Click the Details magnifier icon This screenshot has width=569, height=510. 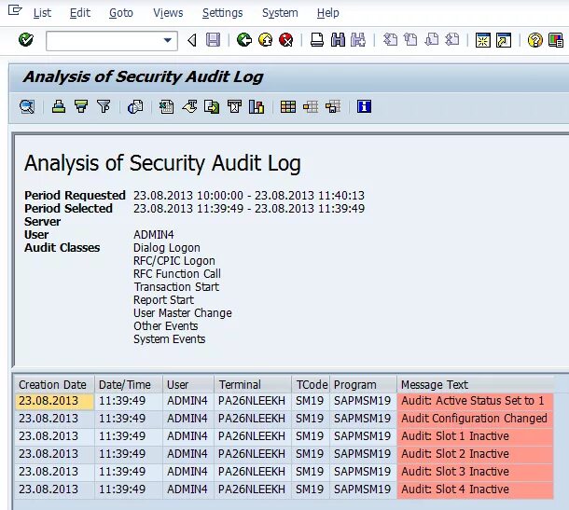(27, 106)
